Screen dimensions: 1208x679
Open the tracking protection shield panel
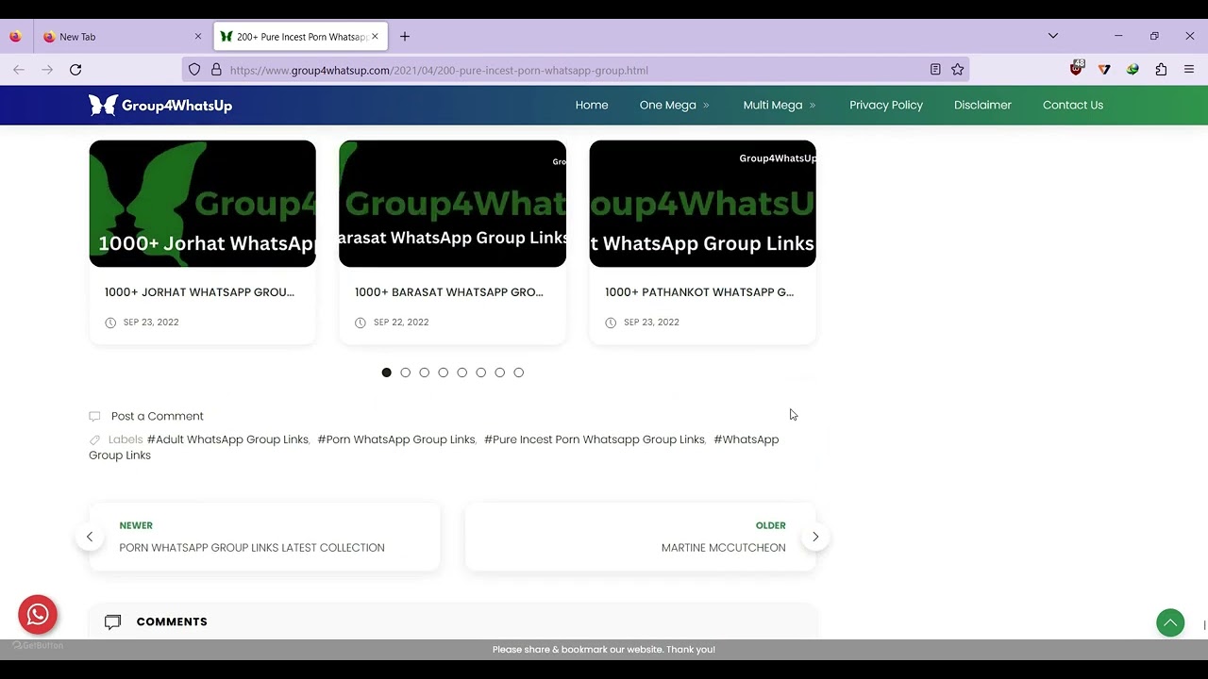194,70
